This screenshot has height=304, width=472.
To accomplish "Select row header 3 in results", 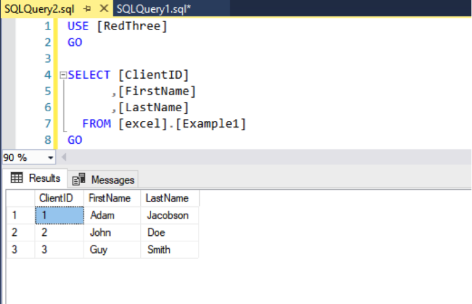I will point(20,249).
